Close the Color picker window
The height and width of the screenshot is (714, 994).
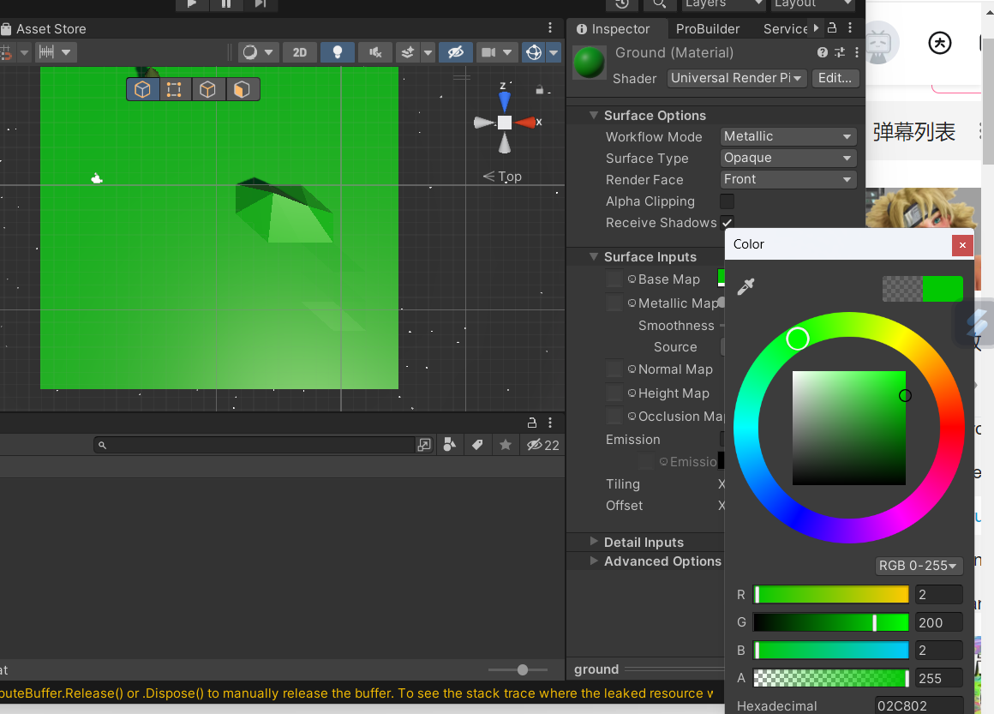tap(962, 245)
